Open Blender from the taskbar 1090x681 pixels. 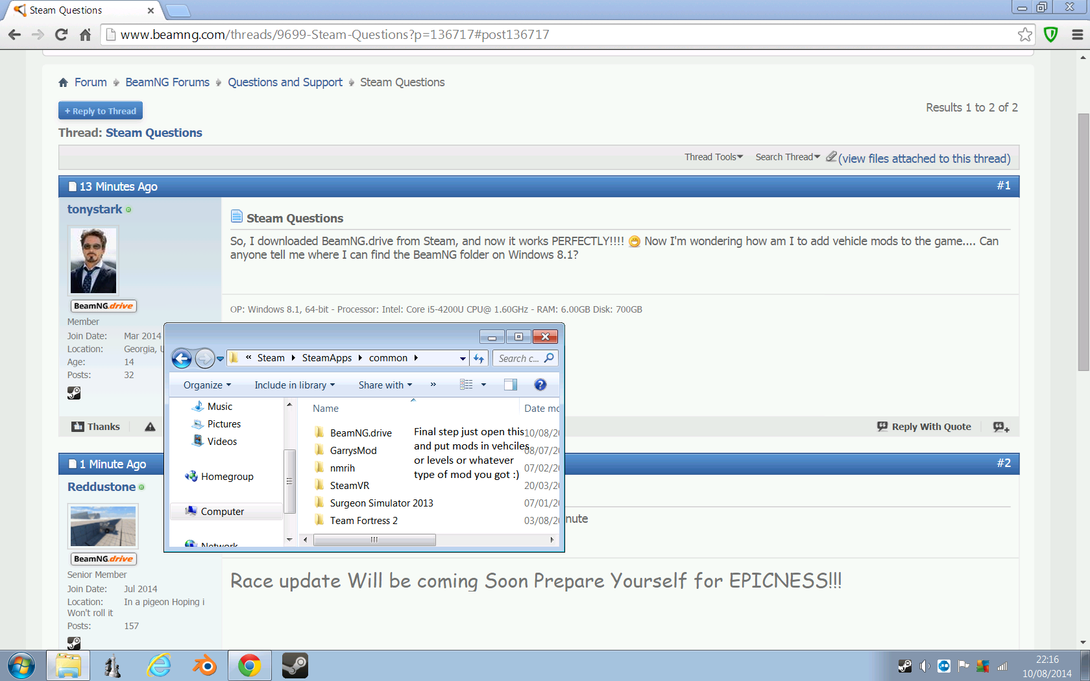point(204,666)
